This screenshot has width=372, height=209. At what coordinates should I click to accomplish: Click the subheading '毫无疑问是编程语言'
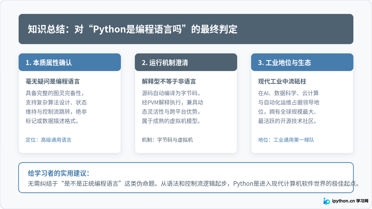click(x=53, y=82)
